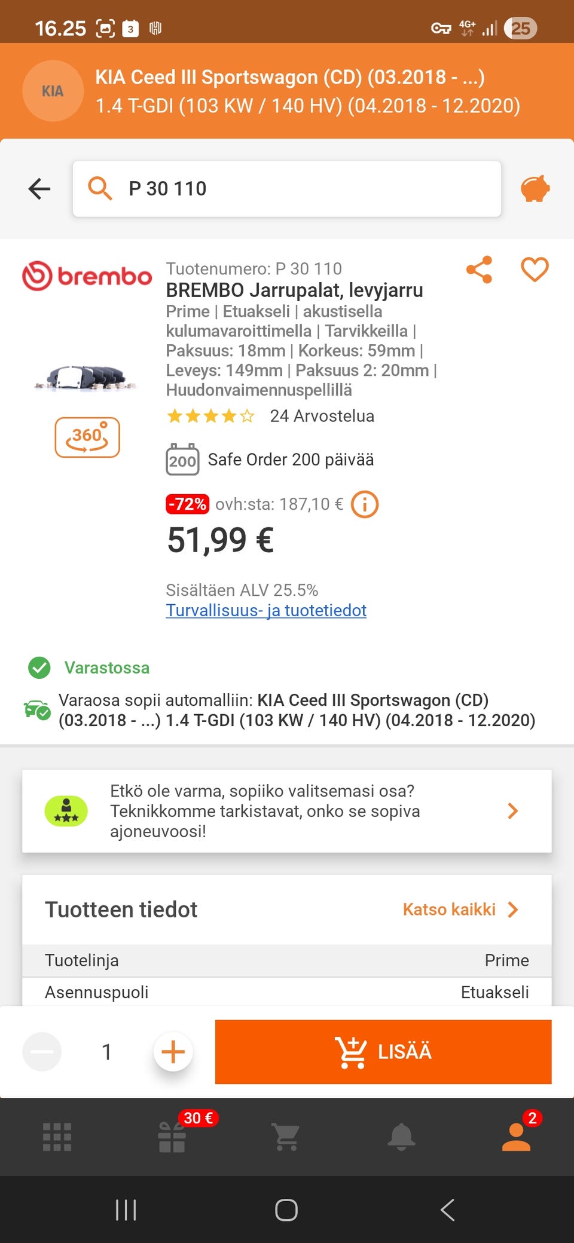
Task: Click the P 30 110 search field
Action: point(287,189)
